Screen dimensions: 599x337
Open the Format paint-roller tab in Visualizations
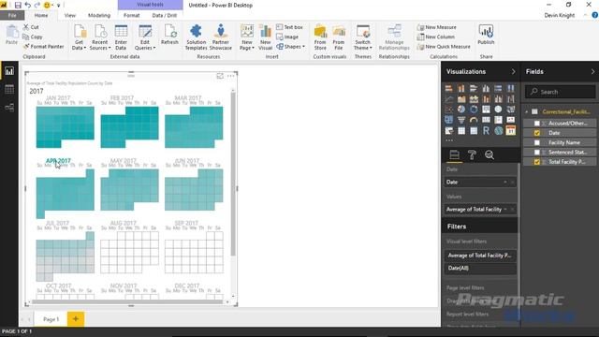coord(472,154)
